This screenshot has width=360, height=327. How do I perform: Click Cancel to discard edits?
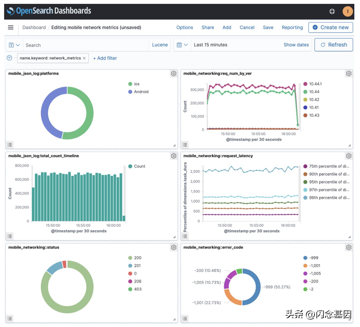(x=247, y=27)
